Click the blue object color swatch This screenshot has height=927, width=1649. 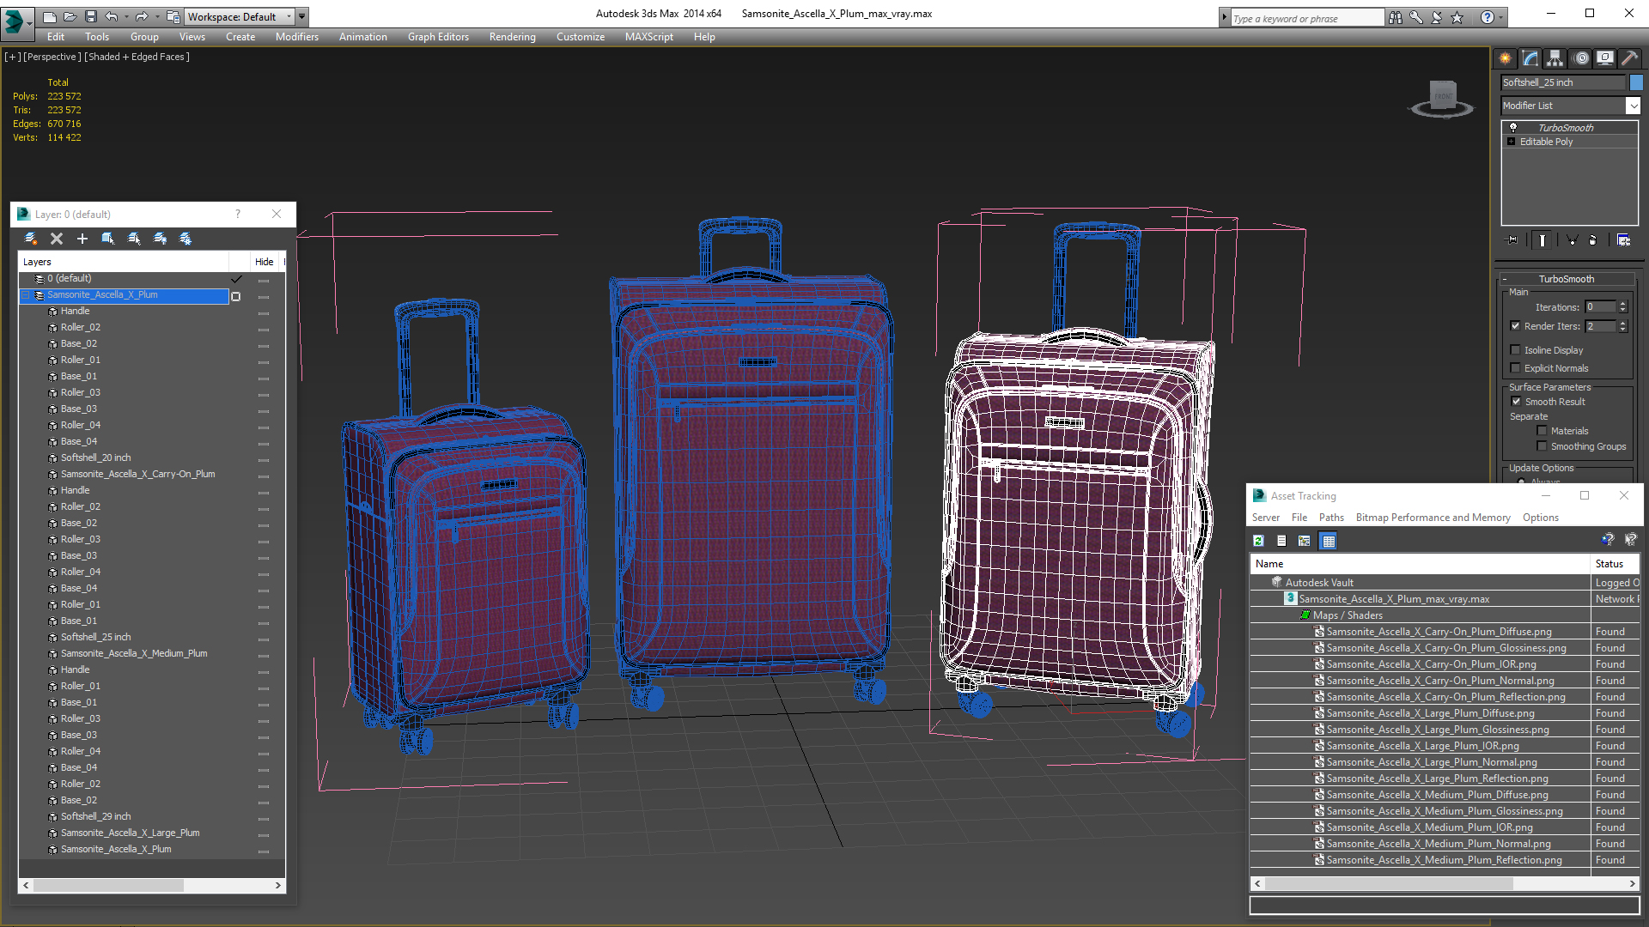[1636, 82]
